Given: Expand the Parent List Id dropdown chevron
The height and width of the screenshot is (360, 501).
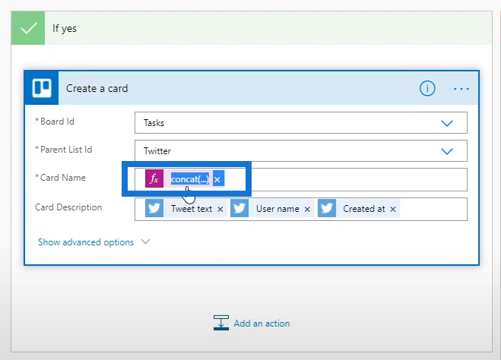Looking at the screenshot, I should click(x=447, y=151).
